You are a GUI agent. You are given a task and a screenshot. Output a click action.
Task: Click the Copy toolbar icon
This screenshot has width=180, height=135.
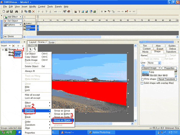(x=26, y=11)
